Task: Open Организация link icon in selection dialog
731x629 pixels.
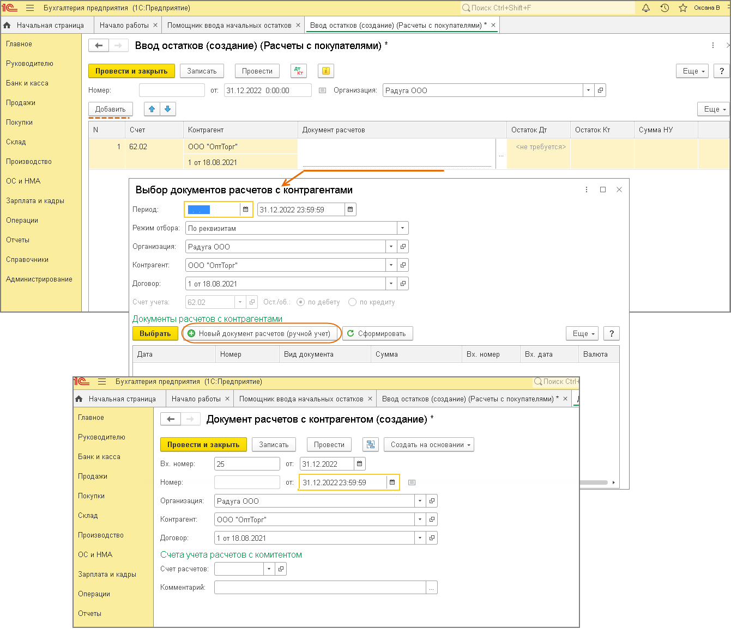Action: [403, 247]
